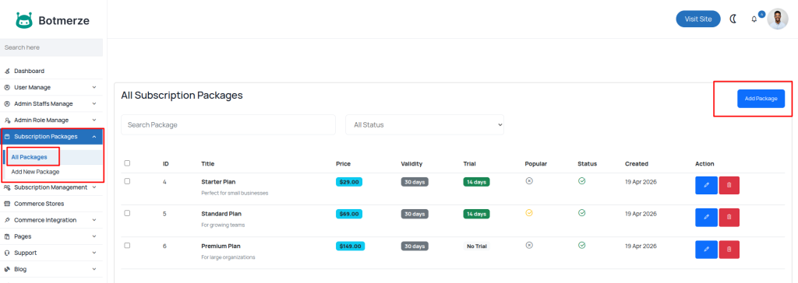Click the Visit Site button
The height and width of the screenshot is (283, 798).
(x=697, y=19)
